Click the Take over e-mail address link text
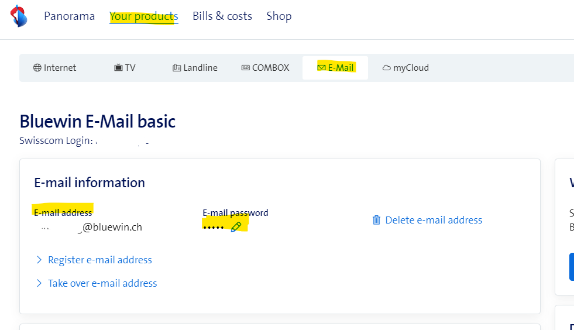 coord(102,283)
